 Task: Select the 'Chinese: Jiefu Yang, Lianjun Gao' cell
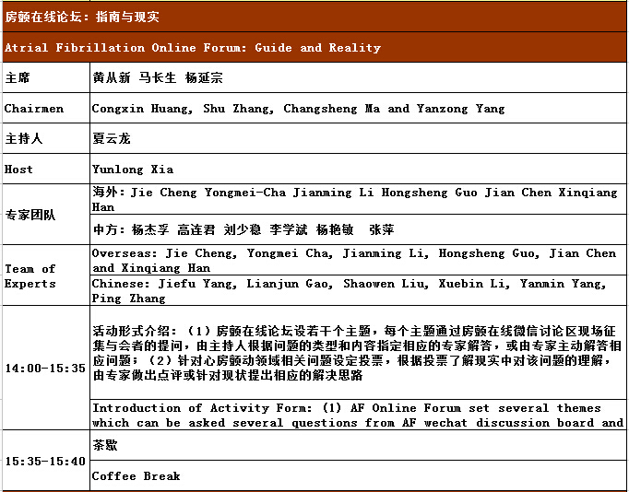(358, 291)
